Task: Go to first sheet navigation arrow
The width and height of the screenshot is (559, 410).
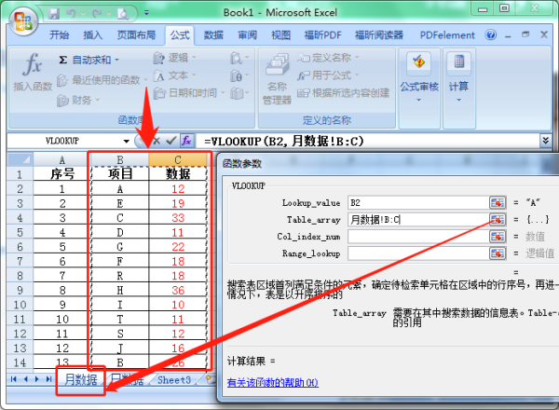Action: 14,379
